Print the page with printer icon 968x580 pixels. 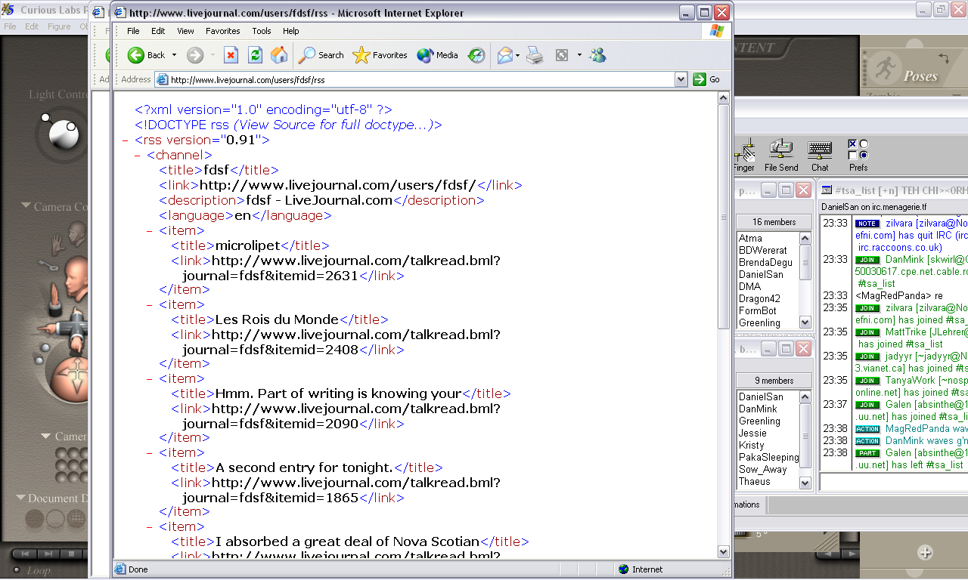click(x=535, y=55)
